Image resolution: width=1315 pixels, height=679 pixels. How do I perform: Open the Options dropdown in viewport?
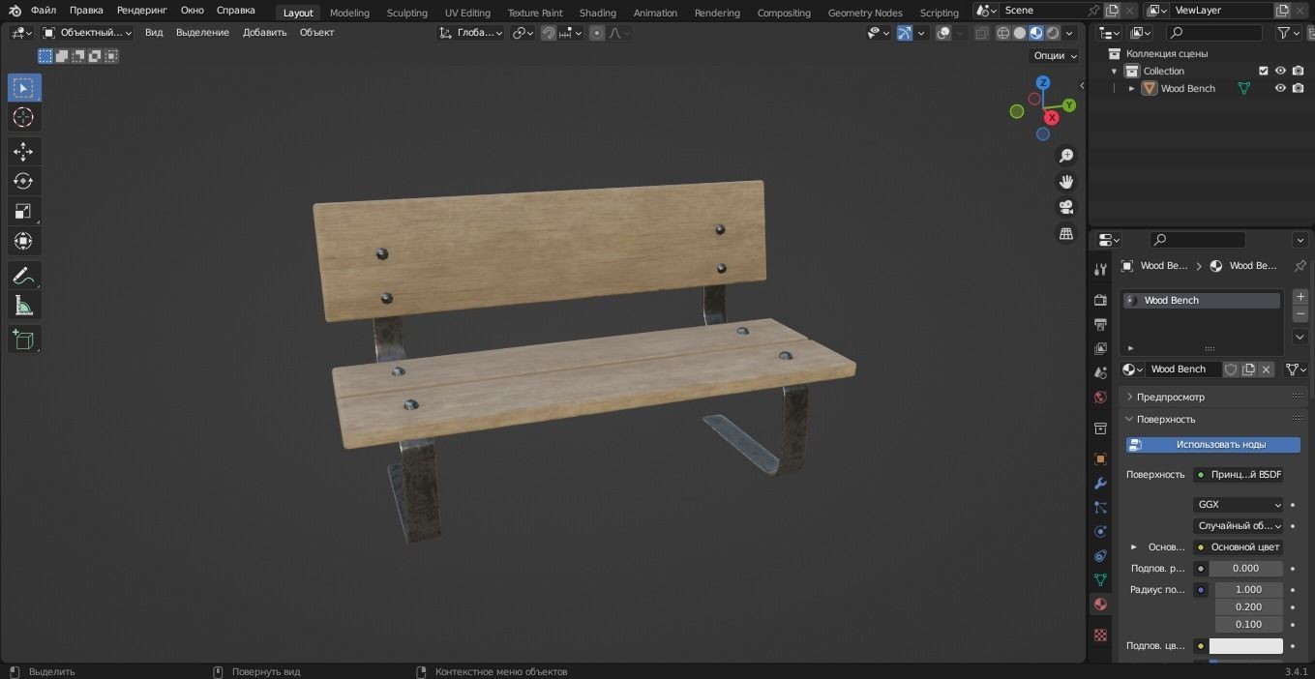click(x=1055, y=55)
